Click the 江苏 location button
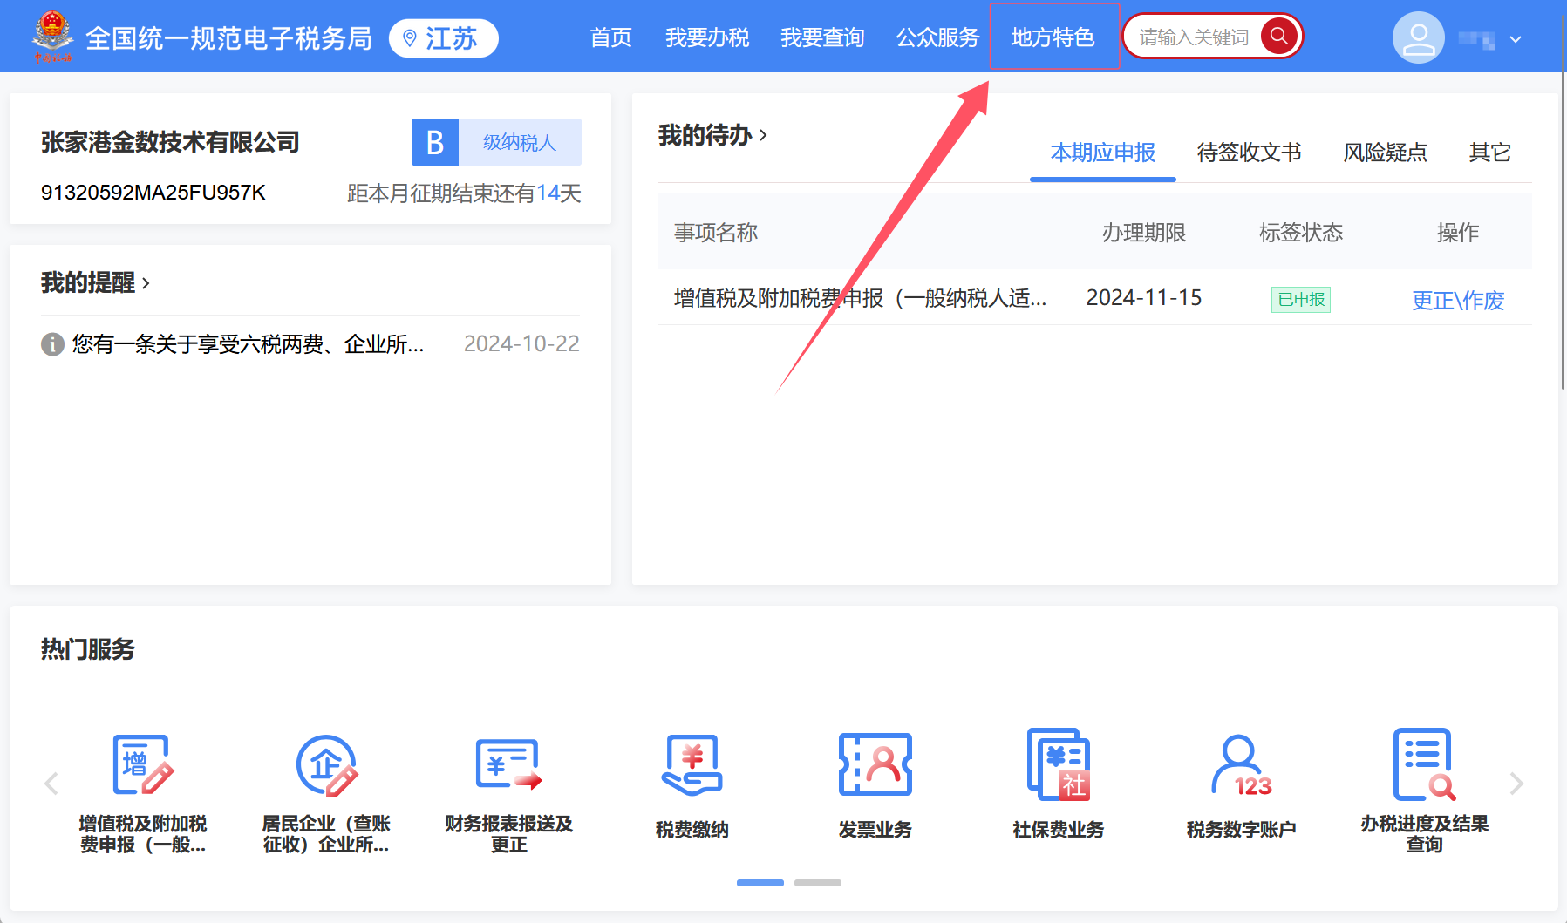 (443, 37)
